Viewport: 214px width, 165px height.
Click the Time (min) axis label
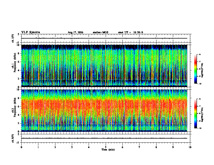(108, 150)
